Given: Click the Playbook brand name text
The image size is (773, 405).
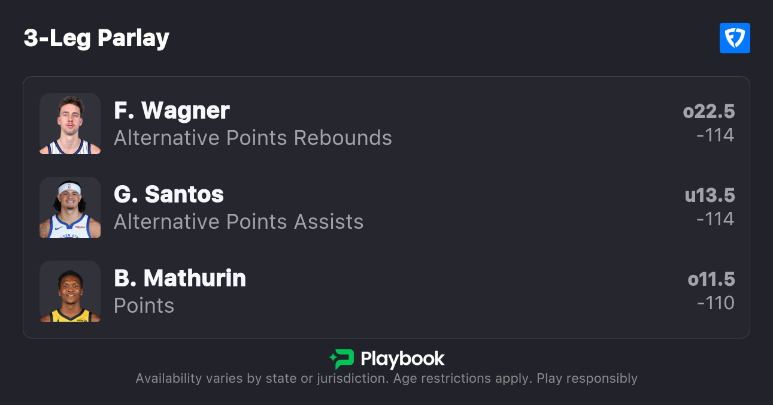Looking at the screenshot, I should [x=402, y=359].
